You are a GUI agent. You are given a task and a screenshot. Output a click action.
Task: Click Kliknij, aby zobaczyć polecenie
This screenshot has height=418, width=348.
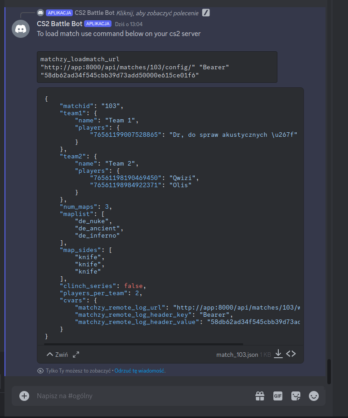click(157, 13)
